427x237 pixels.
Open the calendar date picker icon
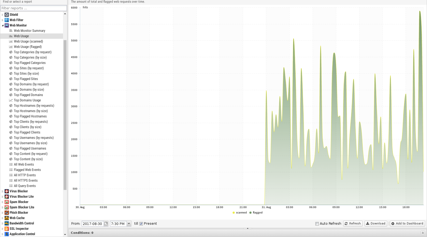(x=106, y=224)
